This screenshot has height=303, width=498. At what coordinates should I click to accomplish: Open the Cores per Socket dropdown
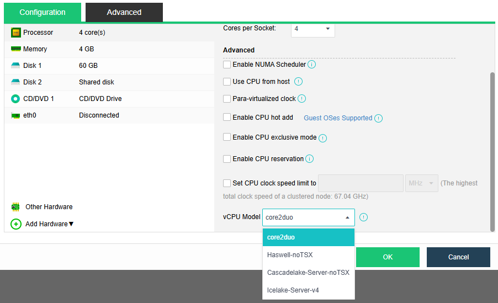312,29
